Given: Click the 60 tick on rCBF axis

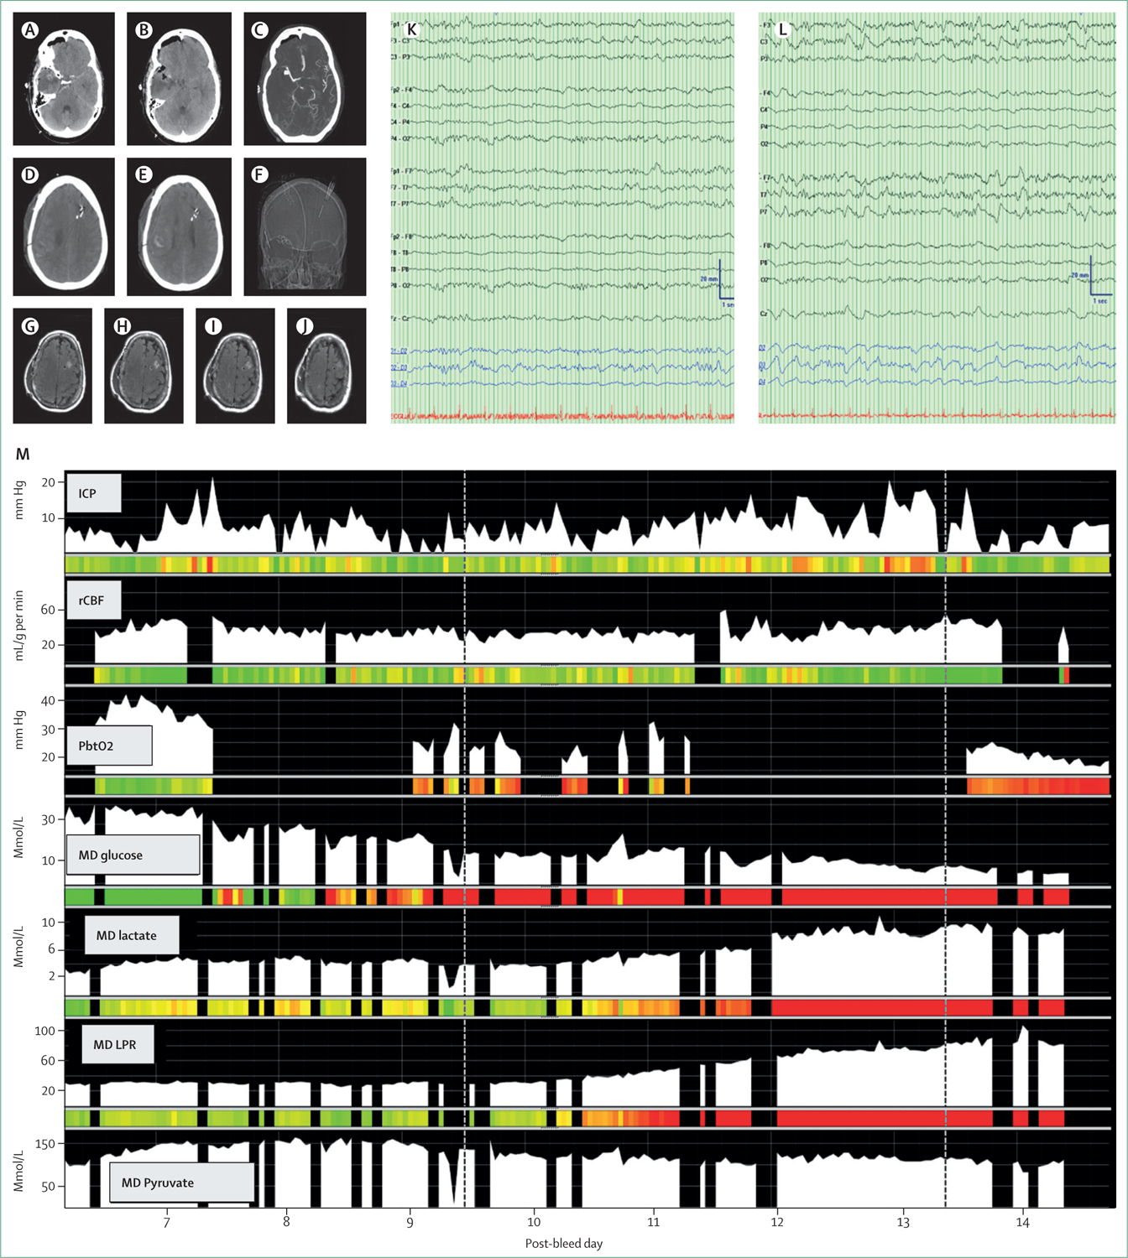Looking at the screenshot, I should [48, 610].
